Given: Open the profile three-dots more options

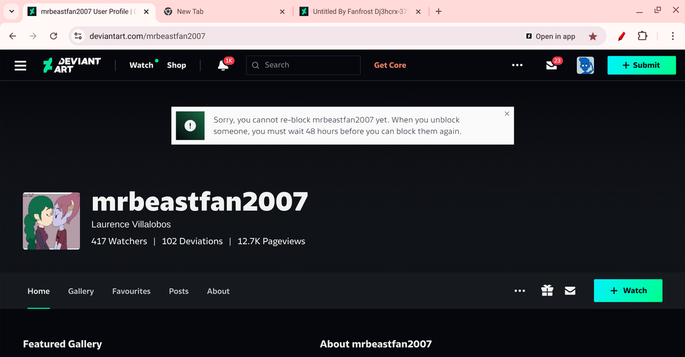Looking at the screenshot, I should point(520,291).
